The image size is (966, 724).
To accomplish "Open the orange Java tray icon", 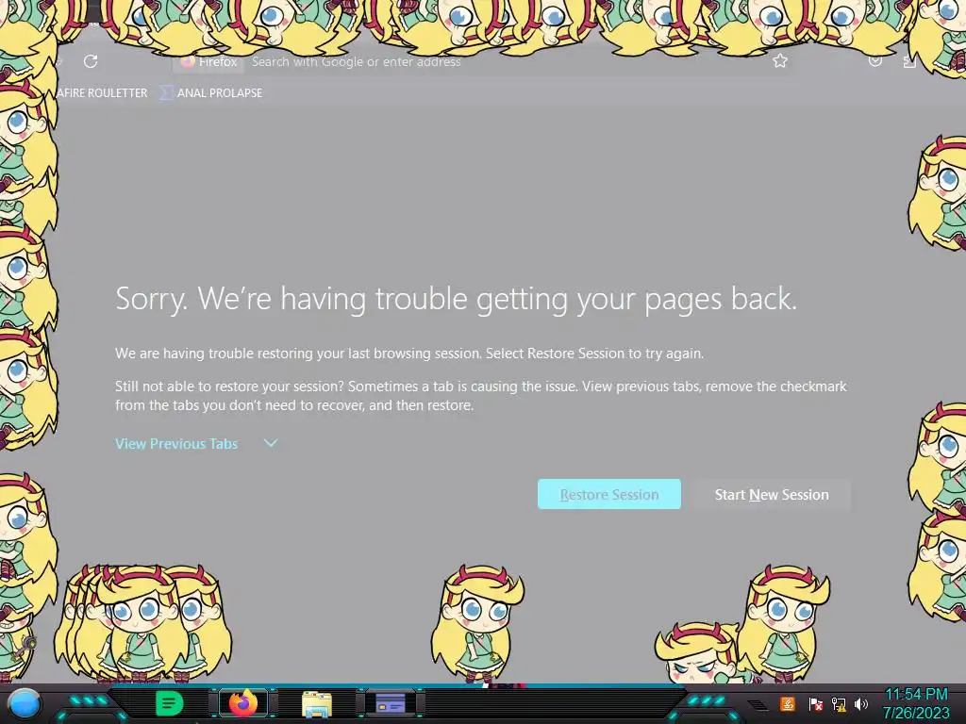I will tap(788, 703).
